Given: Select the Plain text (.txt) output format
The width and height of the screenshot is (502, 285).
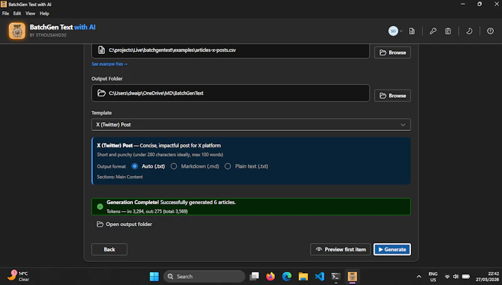Looking at the screenshot, I should point(228,166).
